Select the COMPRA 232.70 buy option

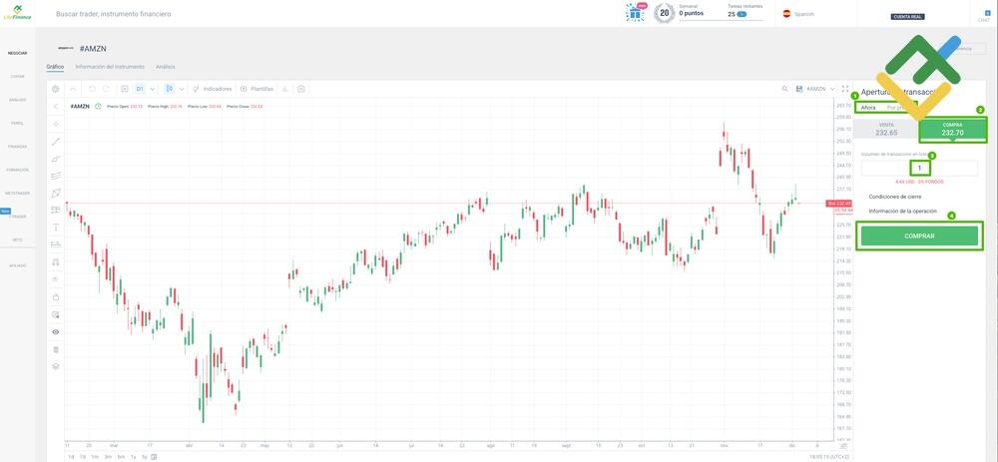[952, 129]
